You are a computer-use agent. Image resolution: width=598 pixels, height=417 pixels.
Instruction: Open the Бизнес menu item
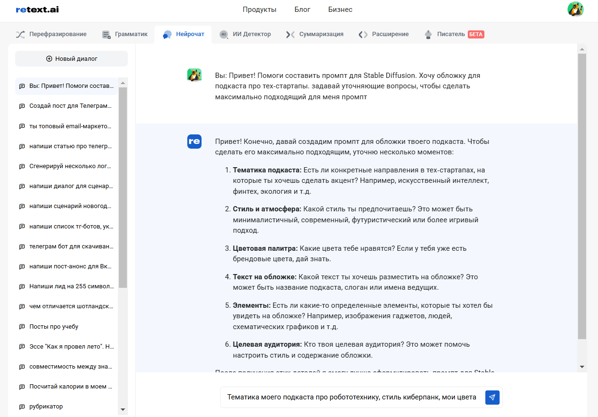click(x=340, y=9)
